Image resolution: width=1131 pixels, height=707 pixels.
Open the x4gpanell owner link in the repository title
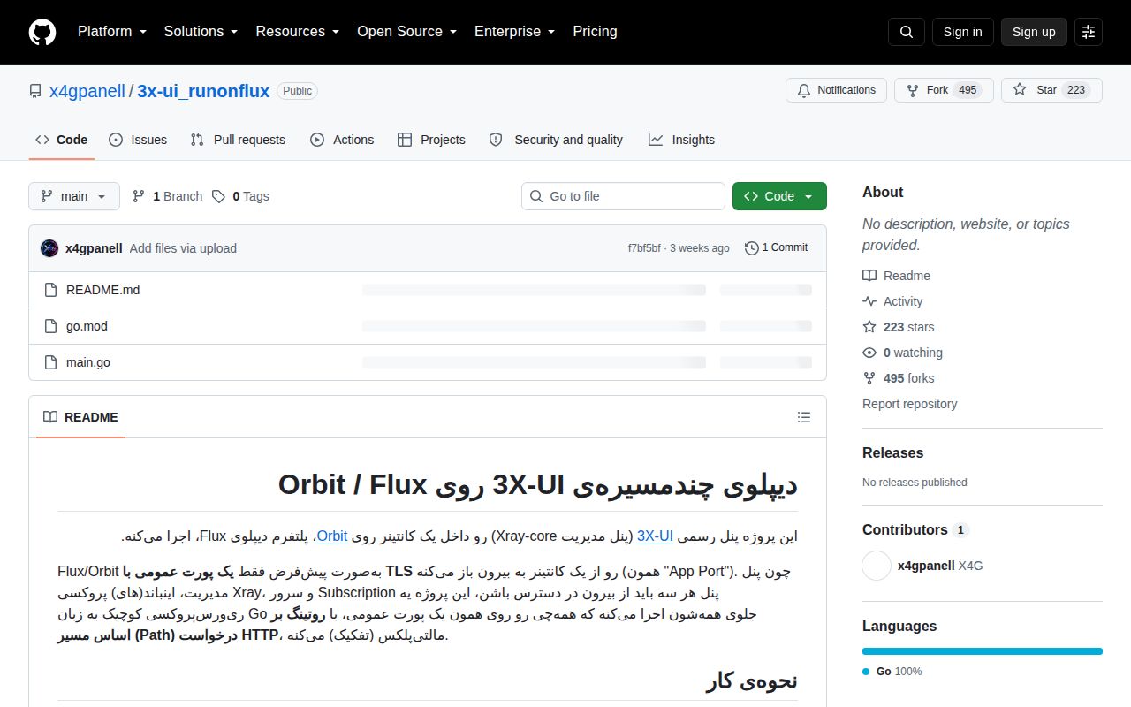pos(87,91)
